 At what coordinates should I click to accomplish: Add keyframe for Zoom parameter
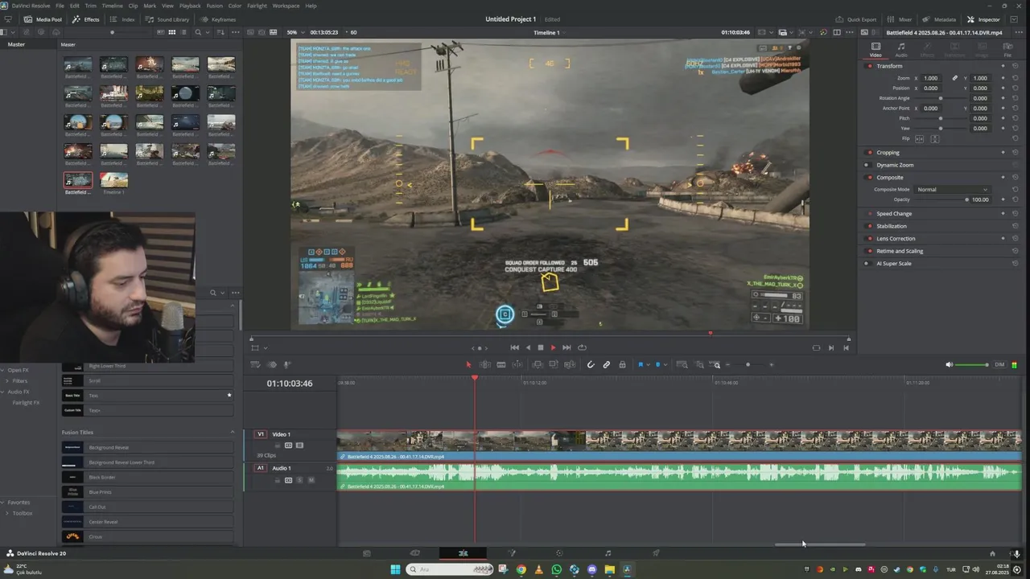pos(1003,78)
